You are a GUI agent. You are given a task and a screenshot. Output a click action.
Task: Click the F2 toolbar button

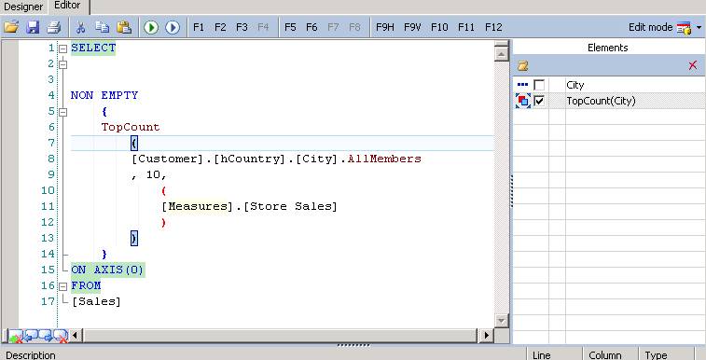tap(220, 27)
